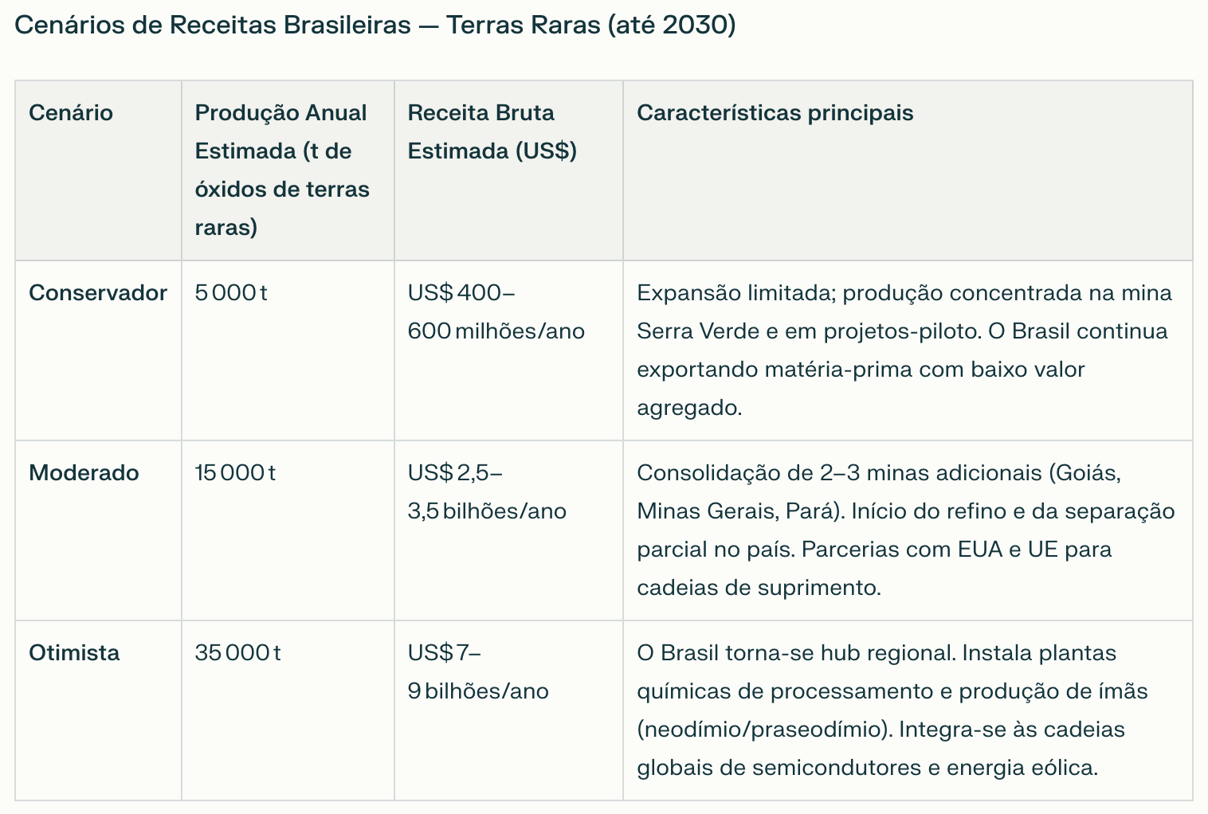The height and width of the screenshot is (814, 1208).
Task: Select the Otimista row label
Action: click(74, 653)
